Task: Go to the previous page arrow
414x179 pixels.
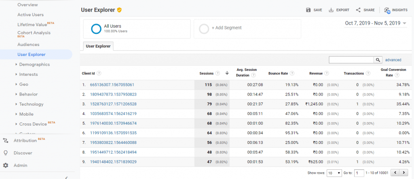Action: [395, 173]
